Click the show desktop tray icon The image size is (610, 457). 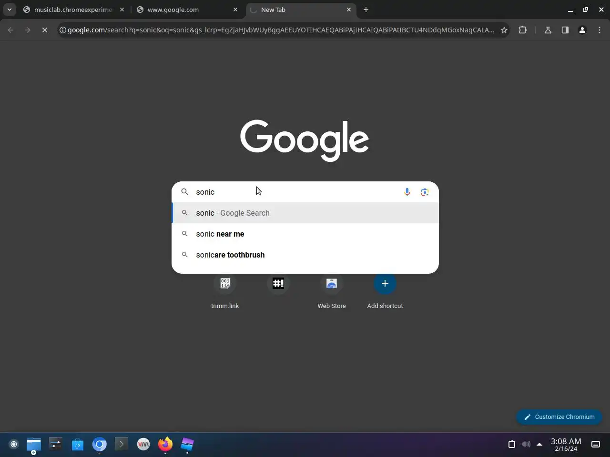(596, 444)
